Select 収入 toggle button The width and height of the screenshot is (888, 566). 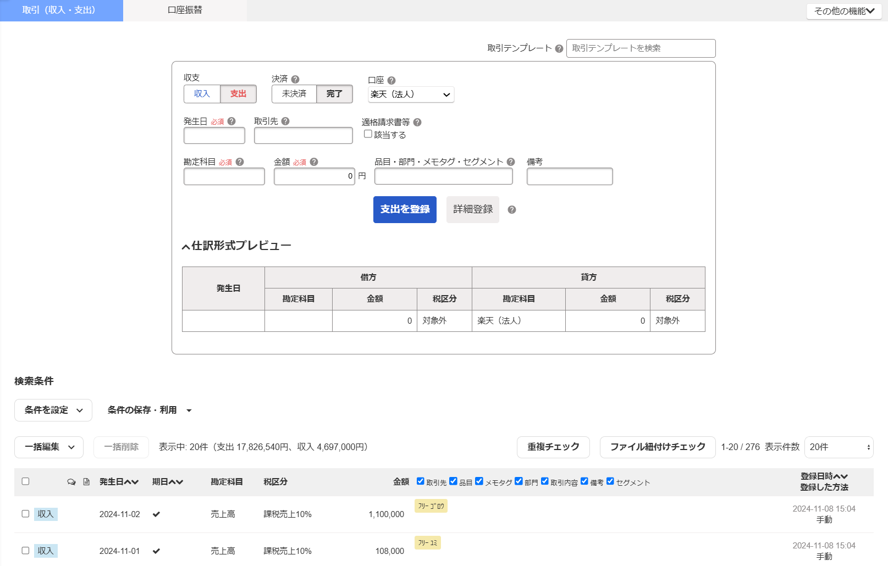point(202,94)
